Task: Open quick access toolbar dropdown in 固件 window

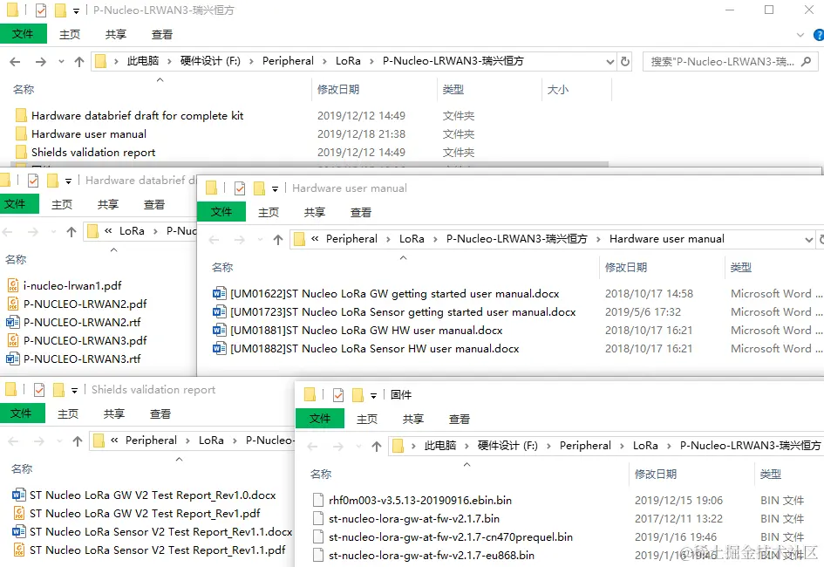Action: (374, 396)
